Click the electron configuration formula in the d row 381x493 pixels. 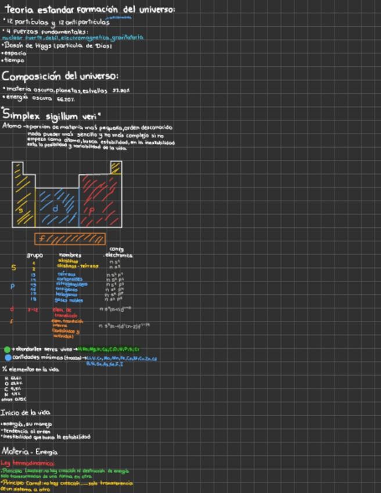[x=115, y=309]
